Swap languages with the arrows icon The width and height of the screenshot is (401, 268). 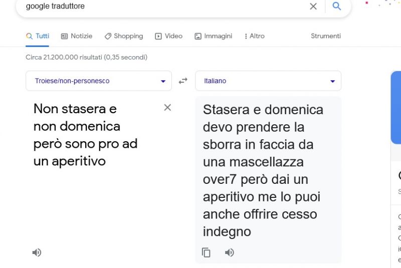tap(183, 81)
